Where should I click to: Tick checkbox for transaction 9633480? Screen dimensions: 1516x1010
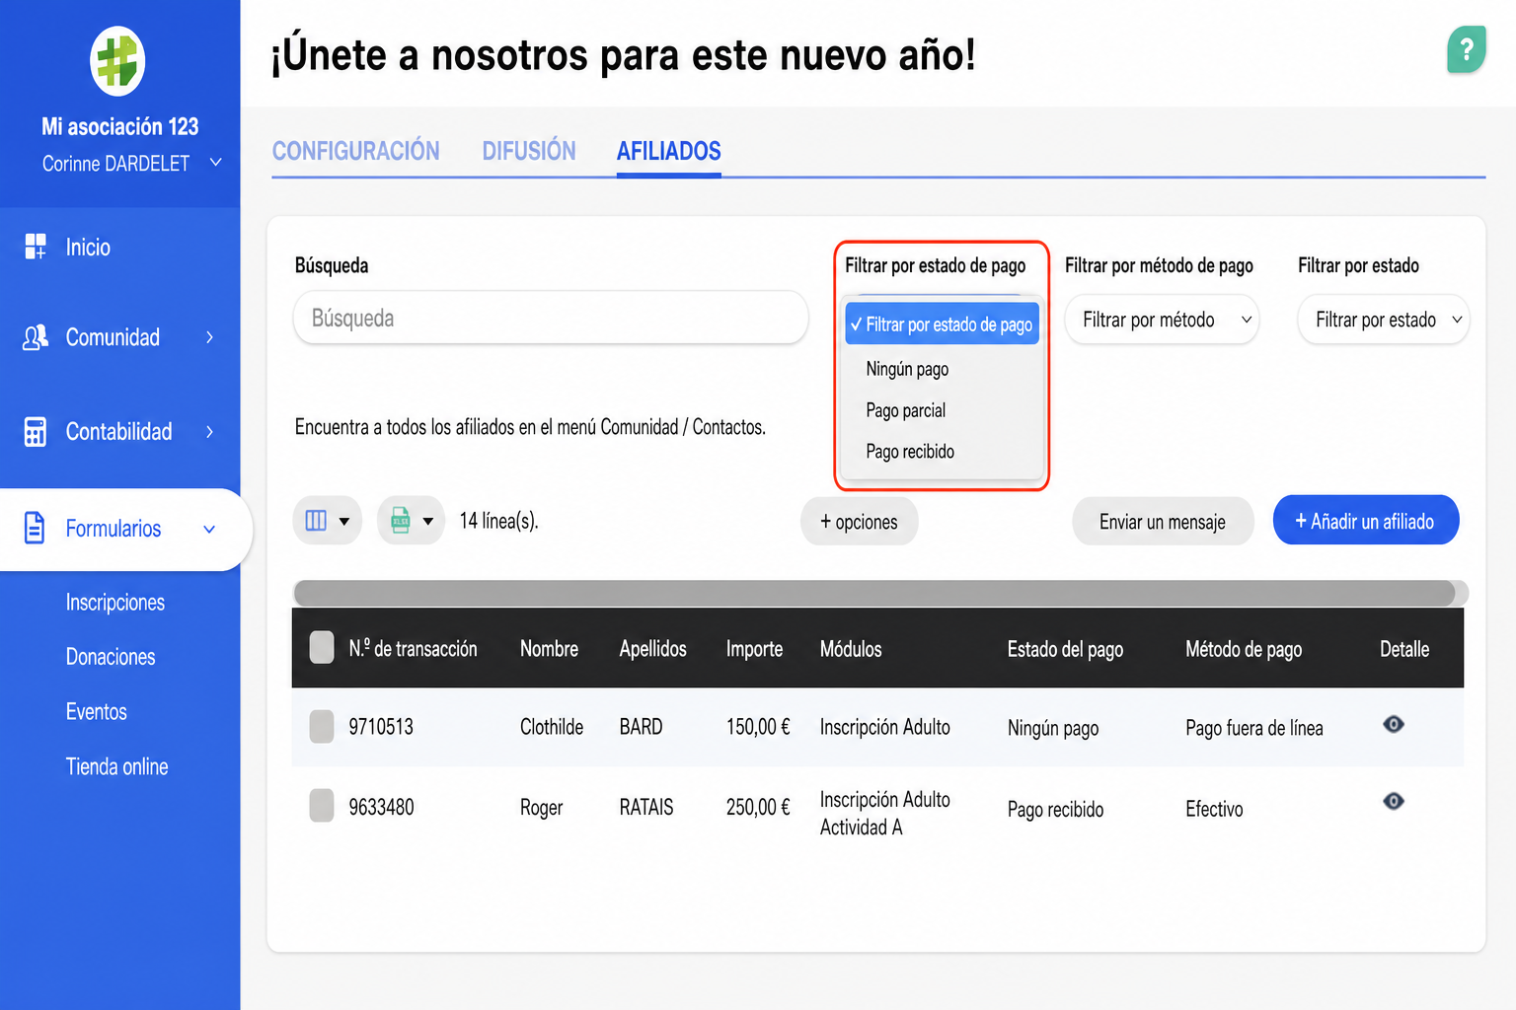pos(322,806)
